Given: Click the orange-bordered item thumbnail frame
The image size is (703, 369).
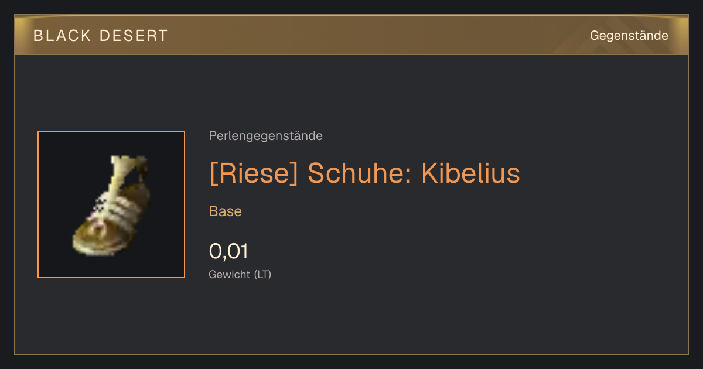Looking at the screenshot, I should click(x=111, y=204).
